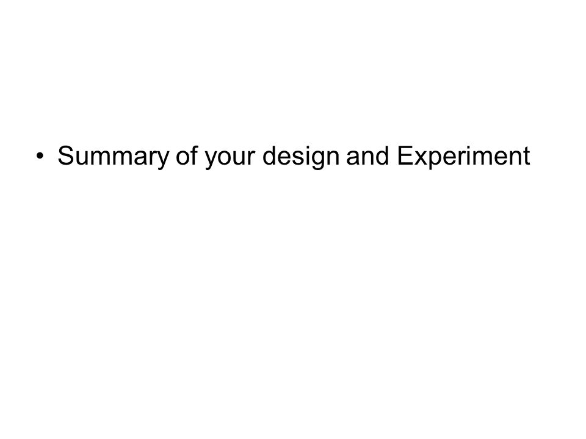Click the final y of "Summary"
This screenshot has height=439, width=586.
click(163, 160)
